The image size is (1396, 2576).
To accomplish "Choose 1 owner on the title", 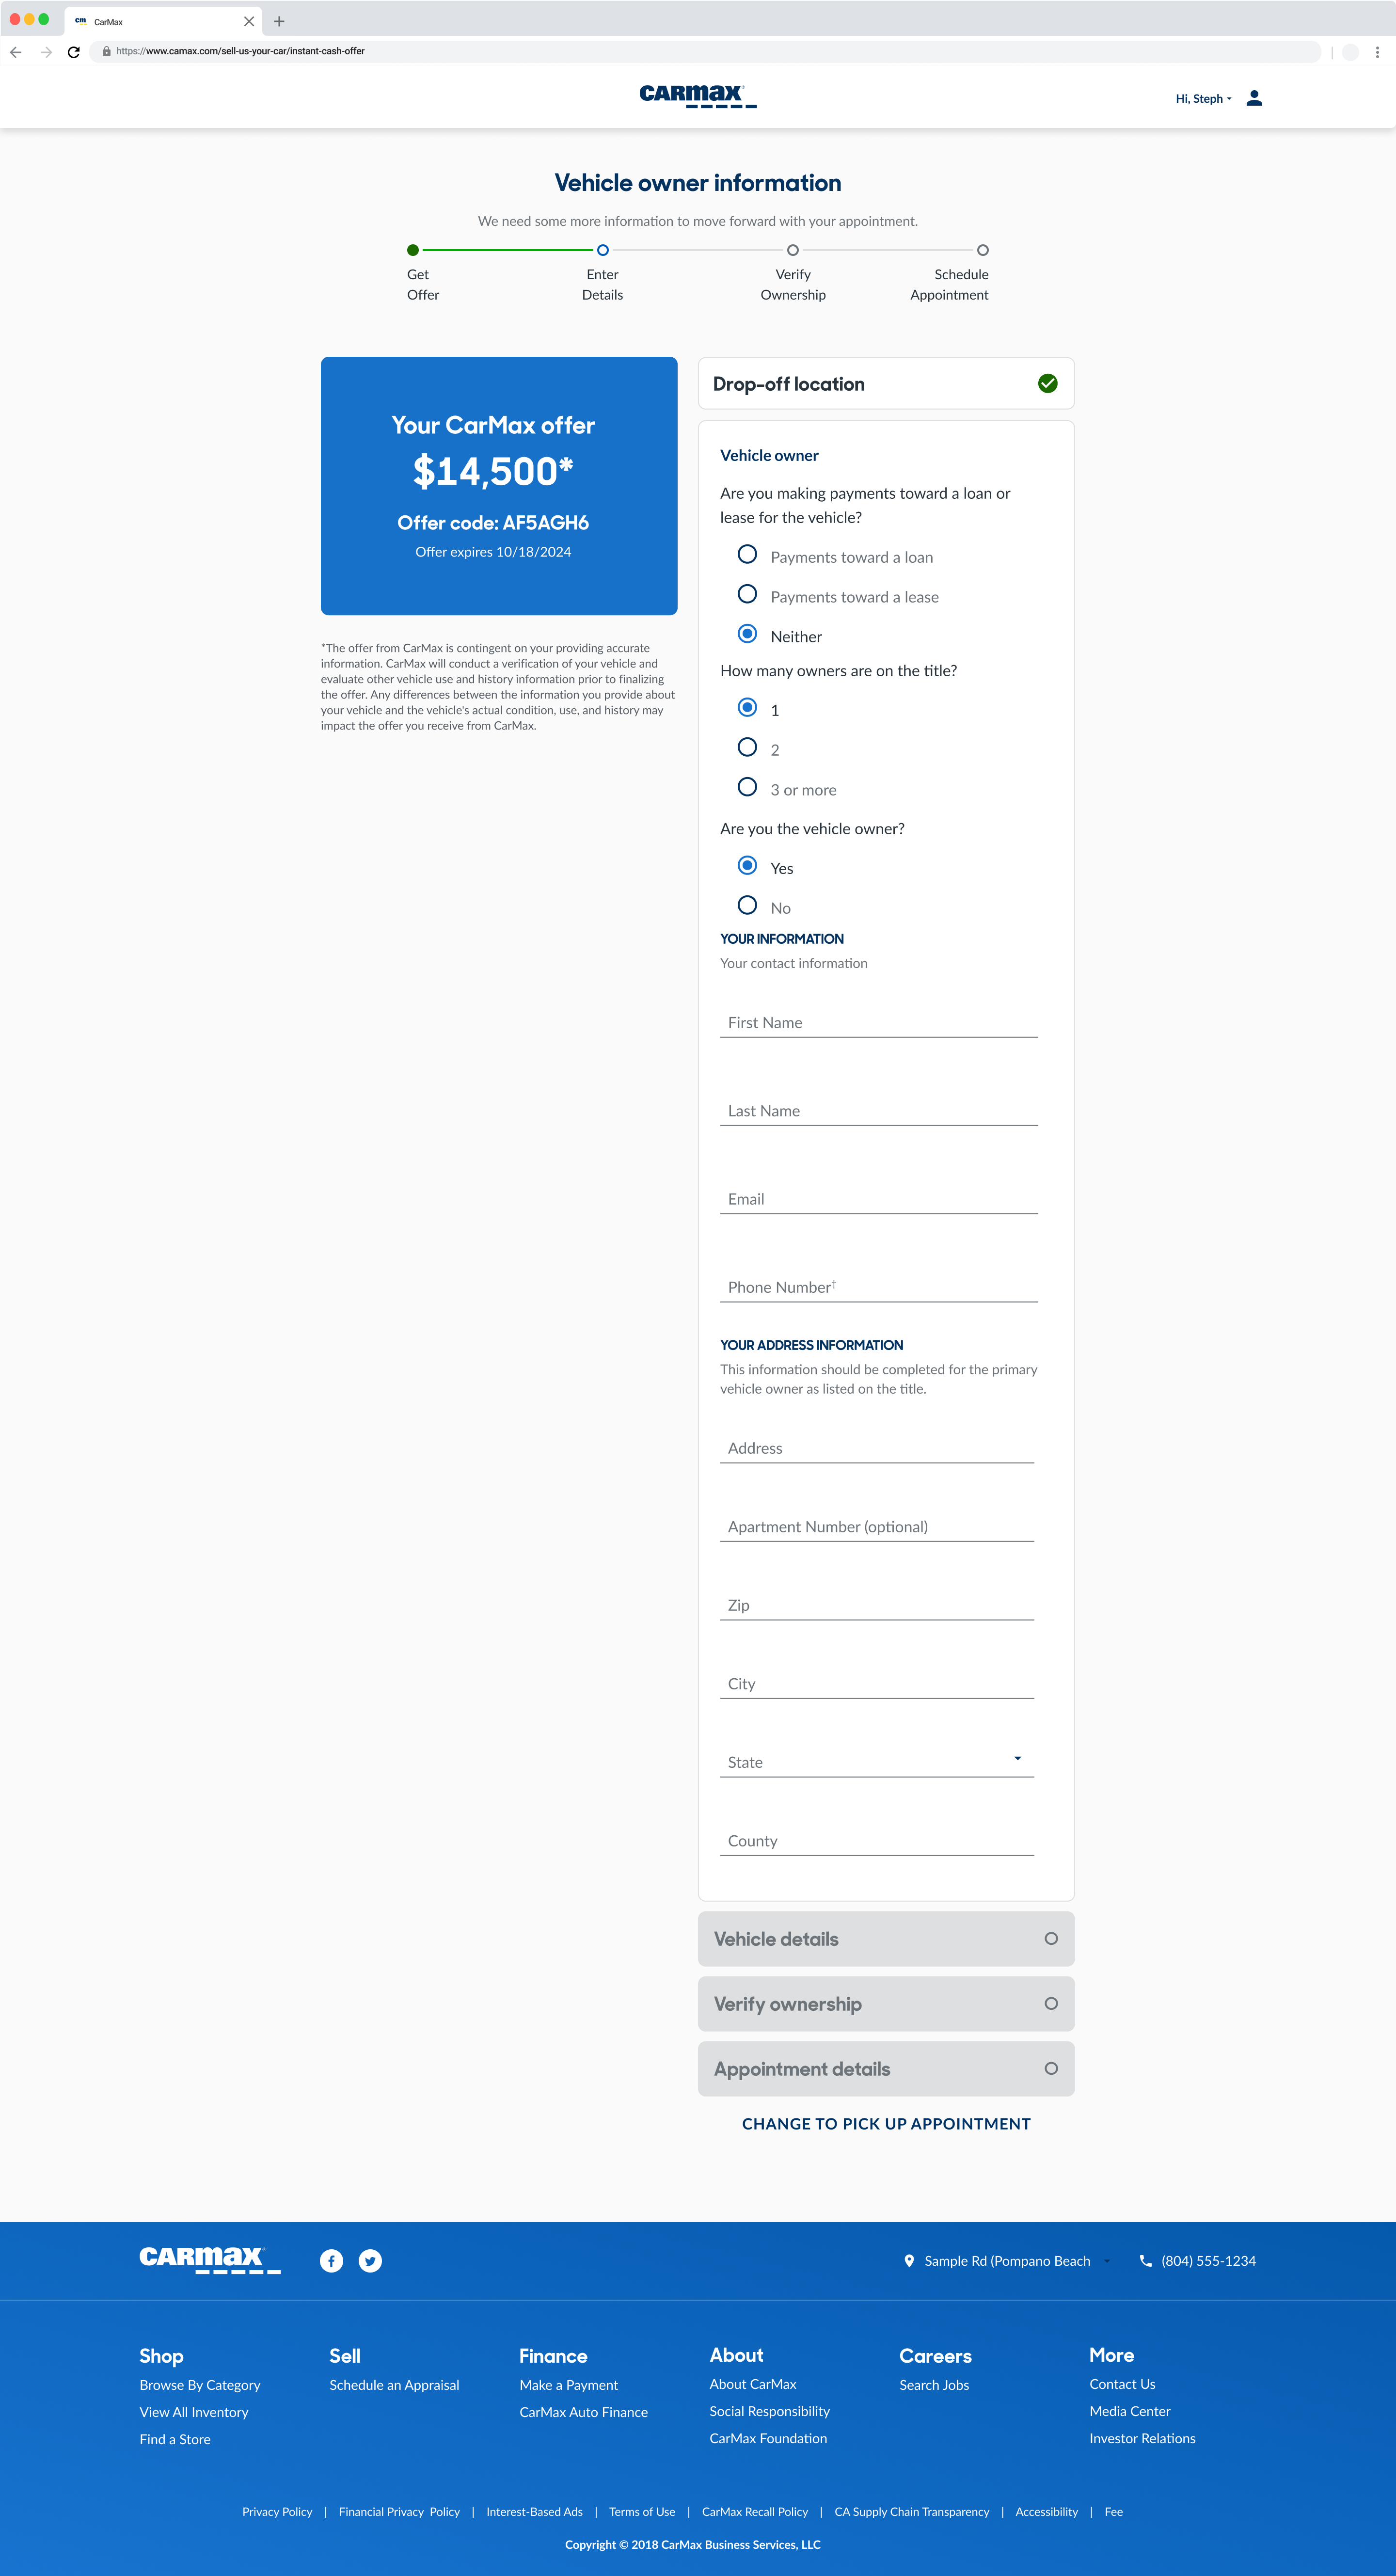I will click(747, 707).
